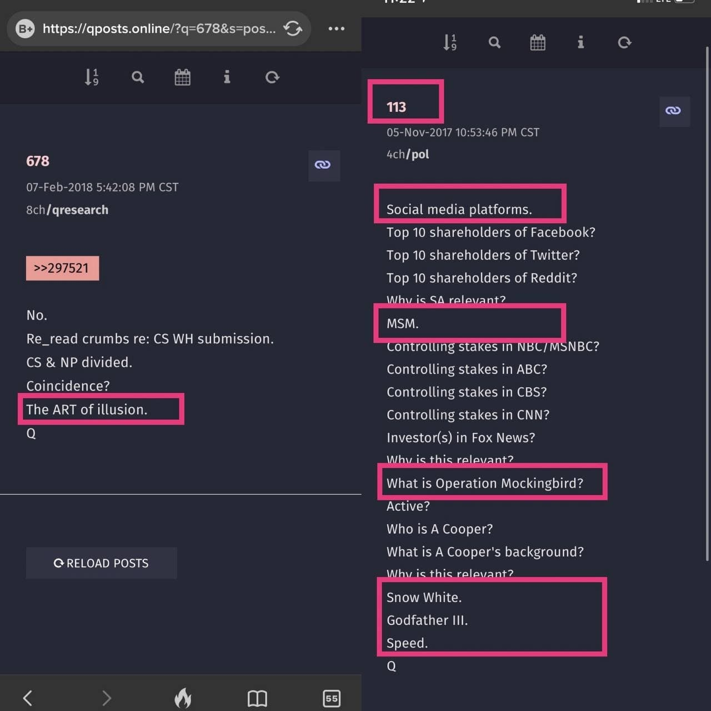The height and width of the screenshot is (711, 711).
Task: Open post number 113 link
Action: point(397,107)
